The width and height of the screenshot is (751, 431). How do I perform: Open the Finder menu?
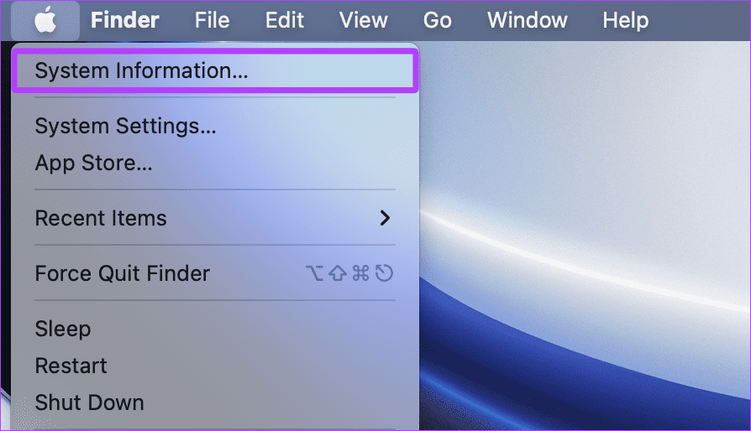pos(124,21)
